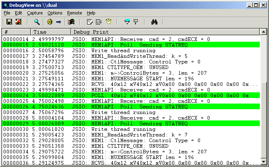This screenshot has height=167, width=269.
Task: Toggle the clock time format icon
Action: click(108, 22)
